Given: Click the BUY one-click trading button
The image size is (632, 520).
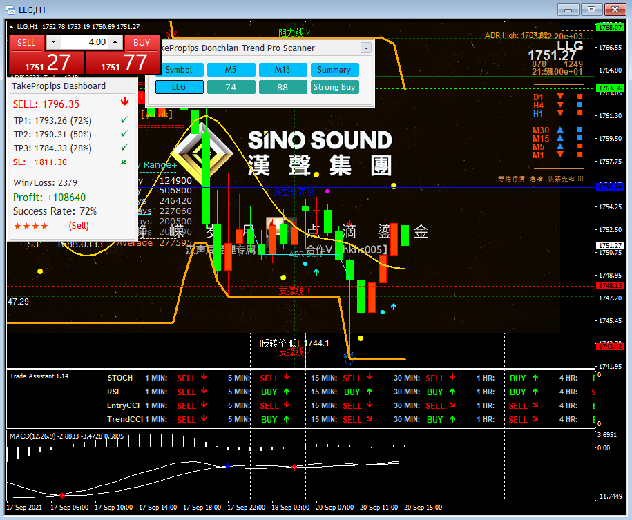Looking at the screenshot, I should (142, 43).
